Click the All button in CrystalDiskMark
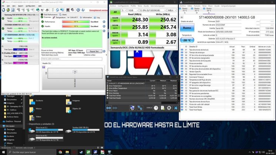This screenshot has height=155, width=276. click(115, 12)
